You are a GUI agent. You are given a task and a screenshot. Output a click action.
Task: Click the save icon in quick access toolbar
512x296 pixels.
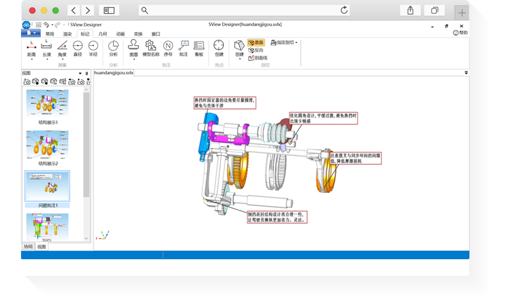pos(38,25)
